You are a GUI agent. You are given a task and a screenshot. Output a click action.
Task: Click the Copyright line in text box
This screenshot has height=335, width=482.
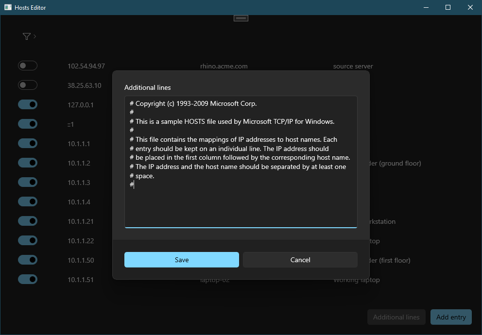point(193,104)
